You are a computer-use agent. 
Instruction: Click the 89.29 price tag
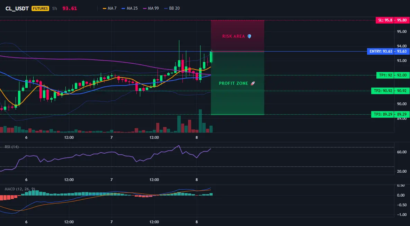(x=402, y=115)
